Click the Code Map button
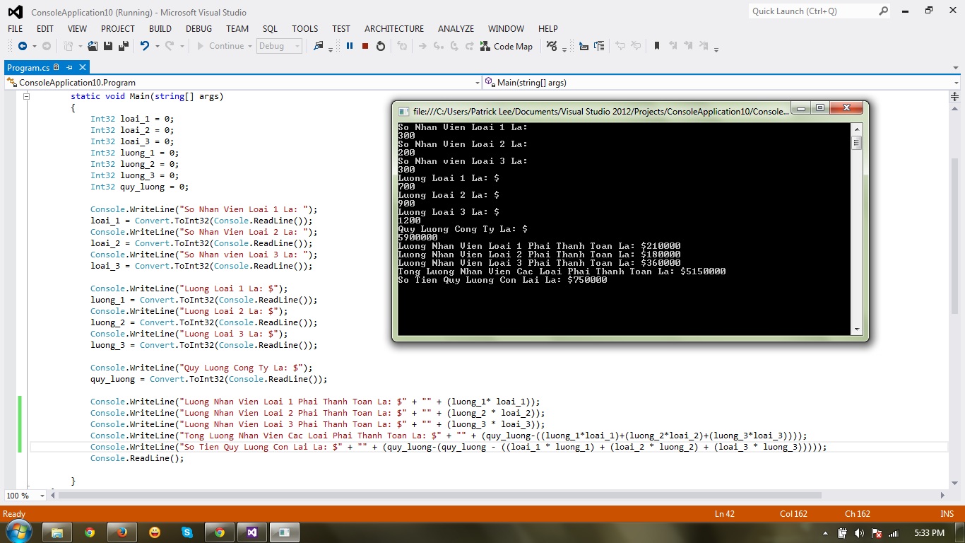The image size is (965, 543). (x=507, y=46)
